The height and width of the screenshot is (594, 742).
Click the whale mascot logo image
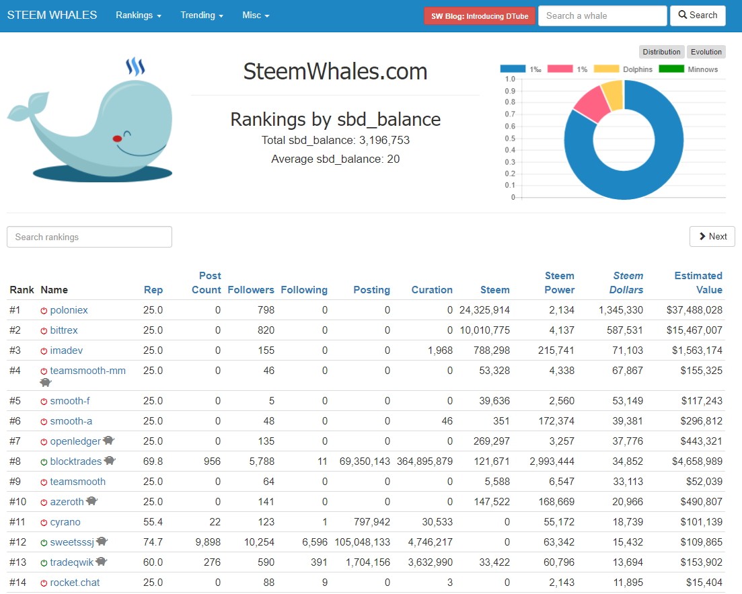point(90,120)
